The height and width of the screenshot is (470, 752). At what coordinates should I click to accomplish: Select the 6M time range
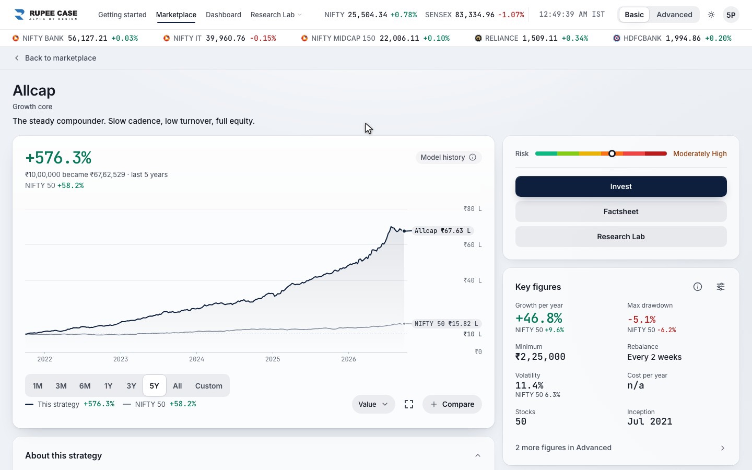[85, 386]
